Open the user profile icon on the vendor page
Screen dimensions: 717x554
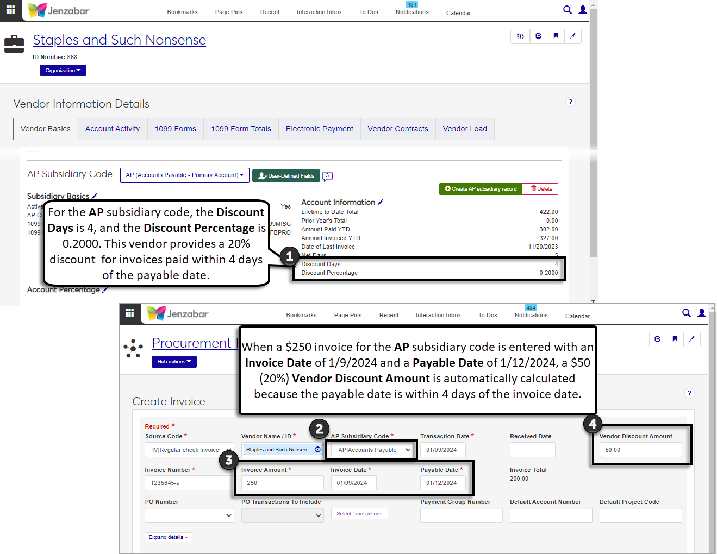(583, 10)
